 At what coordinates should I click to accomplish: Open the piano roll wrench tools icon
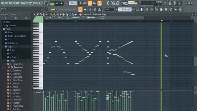point(38,14)
